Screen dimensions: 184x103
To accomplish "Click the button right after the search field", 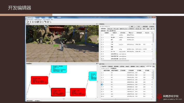I will pos(132,27).
